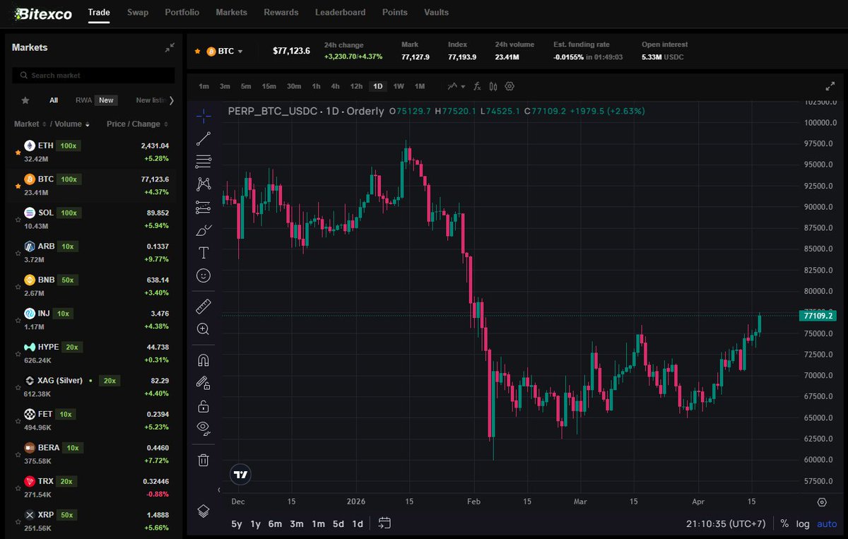Toggle auto price scale
Viewport: 848px width, 539px height.
(x=827, y=523)
